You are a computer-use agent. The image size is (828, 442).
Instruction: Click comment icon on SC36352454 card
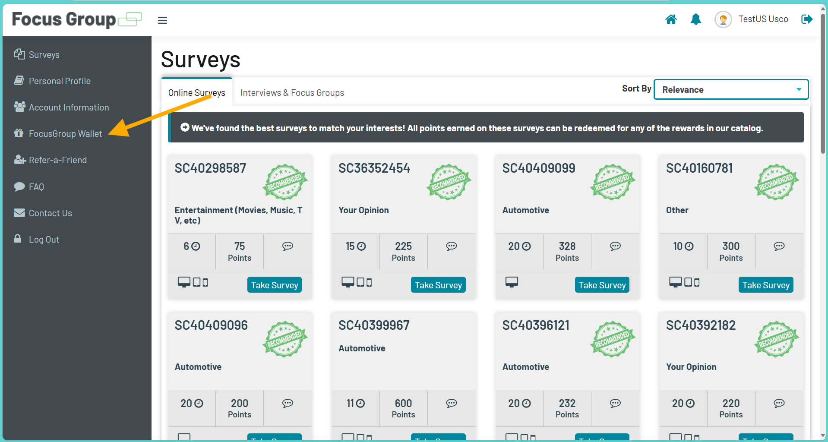[452, 246]
